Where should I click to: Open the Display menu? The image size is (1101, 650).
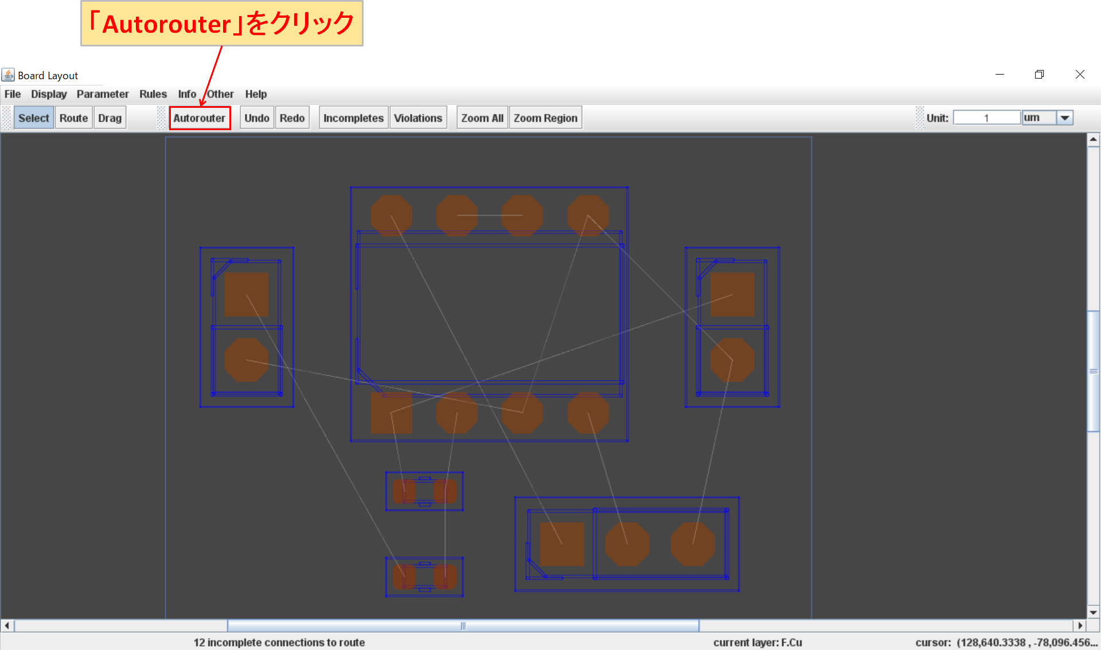48,94
